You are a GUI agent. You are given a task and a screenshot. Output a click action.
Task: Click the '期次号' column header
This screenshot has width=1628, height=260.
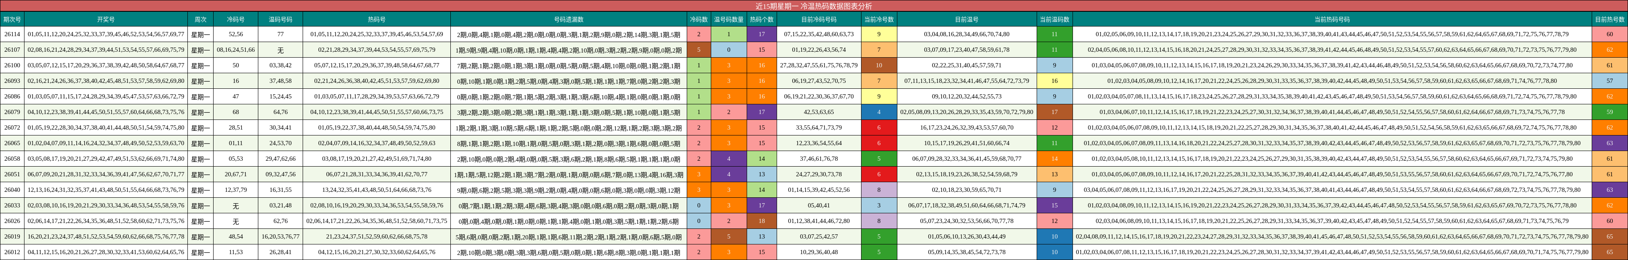[x=12, y=19]
